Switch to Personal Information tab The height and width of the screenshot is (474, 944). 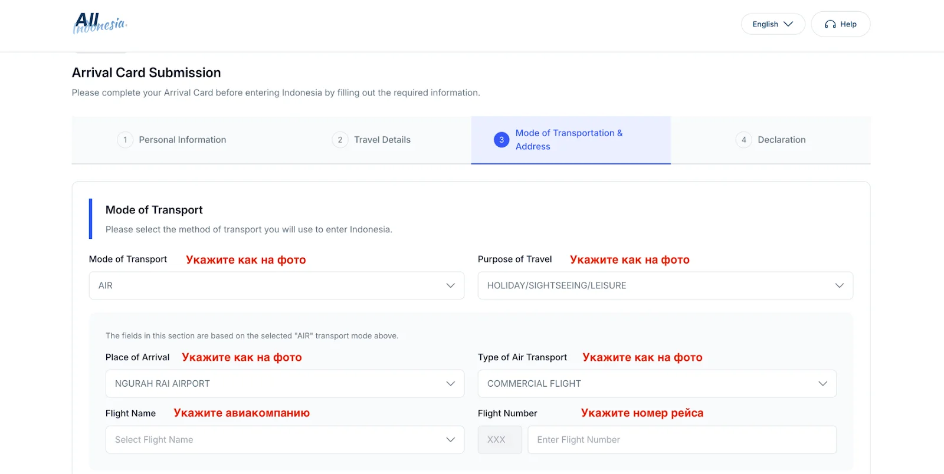pos(182,140)
